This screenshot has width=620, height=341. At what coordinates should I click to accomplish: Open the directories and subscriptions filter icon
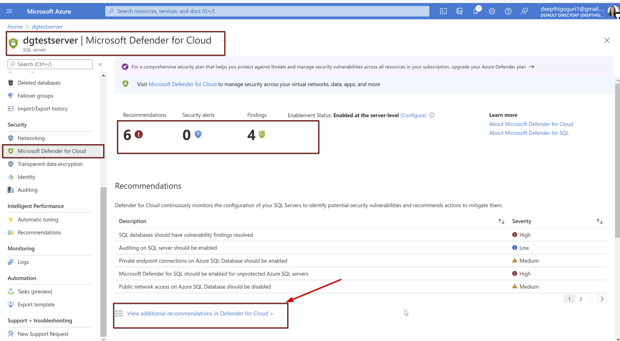pos(460,11)
